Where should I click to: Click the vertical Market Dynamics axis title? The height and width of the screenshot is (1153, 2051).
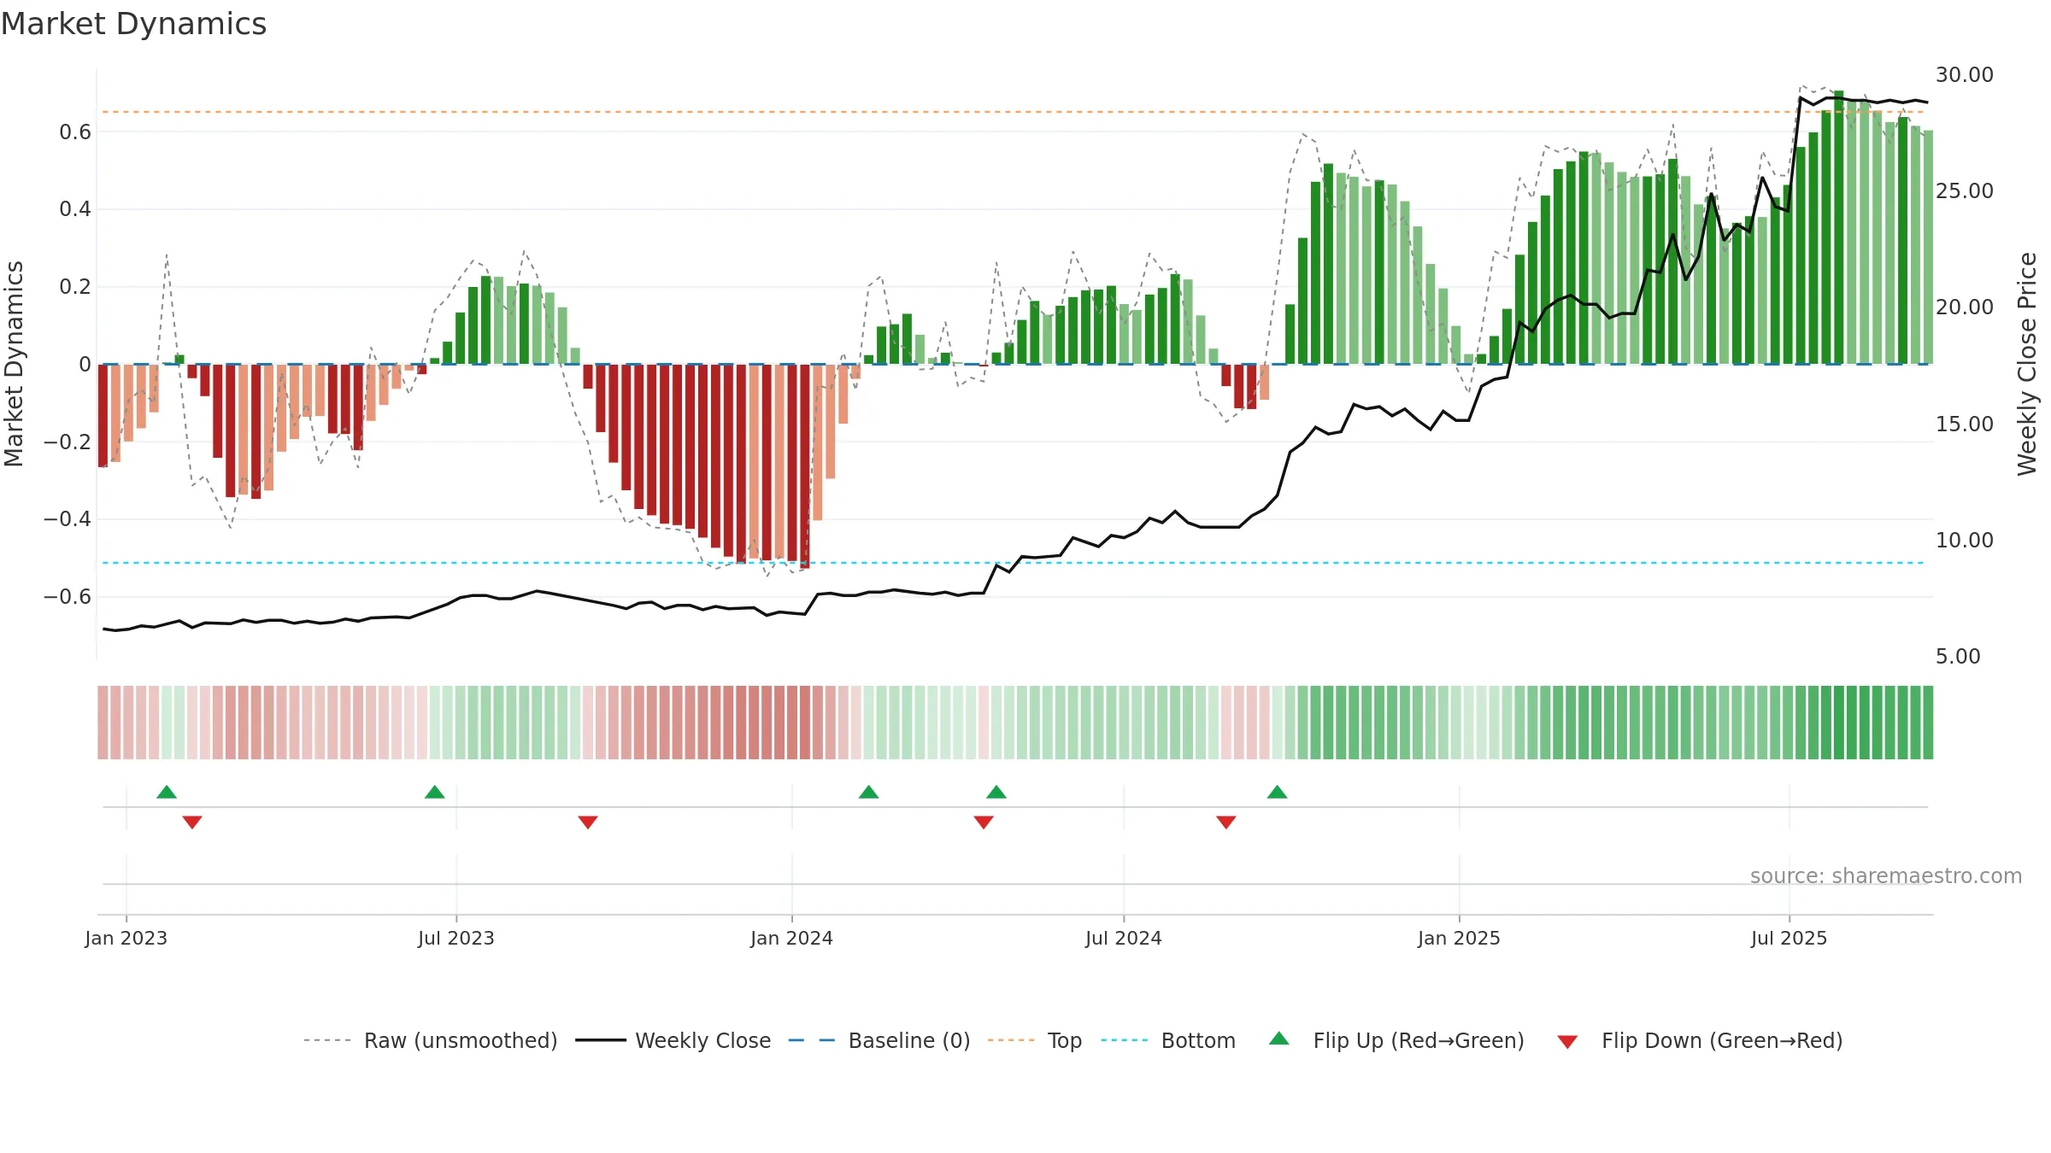coord(14,364)
